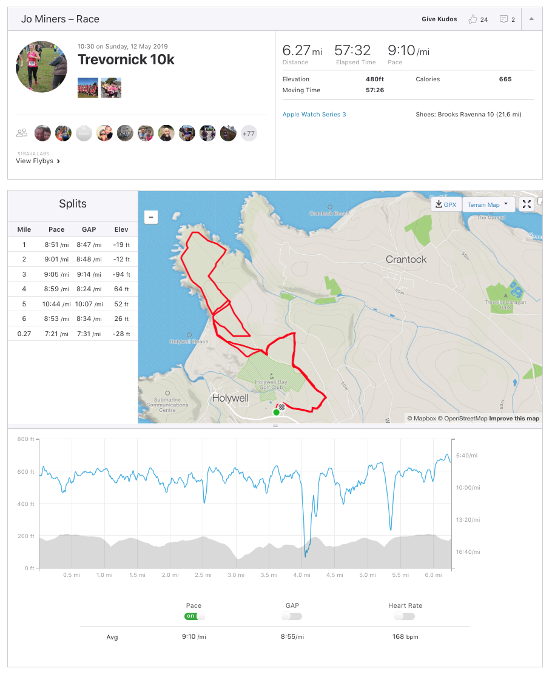Expand the +77 more athletes list
Screen dimensions: 552x674
[x=249, y=133]
